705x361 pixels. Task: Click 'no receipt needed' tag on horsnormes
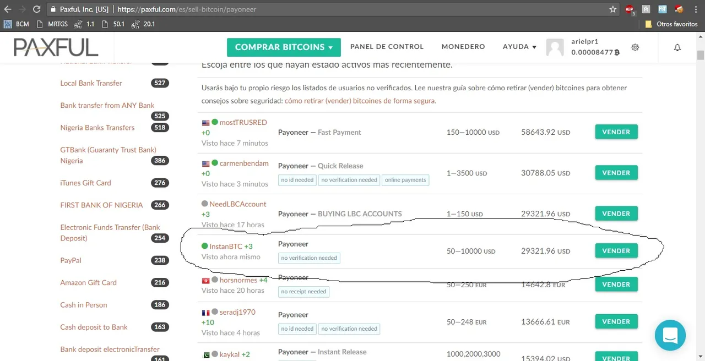point(303,292)
